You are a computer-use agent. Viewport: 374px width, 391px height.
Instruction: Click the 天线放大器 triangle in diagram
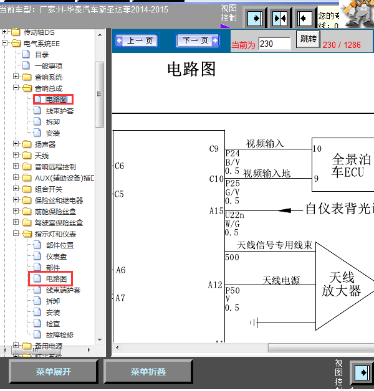click(345, 286)
